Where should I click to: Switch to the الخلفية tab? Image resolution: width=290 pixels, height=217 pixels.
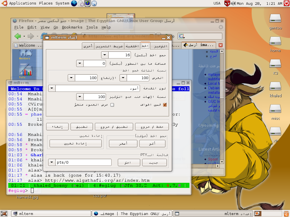click(133, 46)
